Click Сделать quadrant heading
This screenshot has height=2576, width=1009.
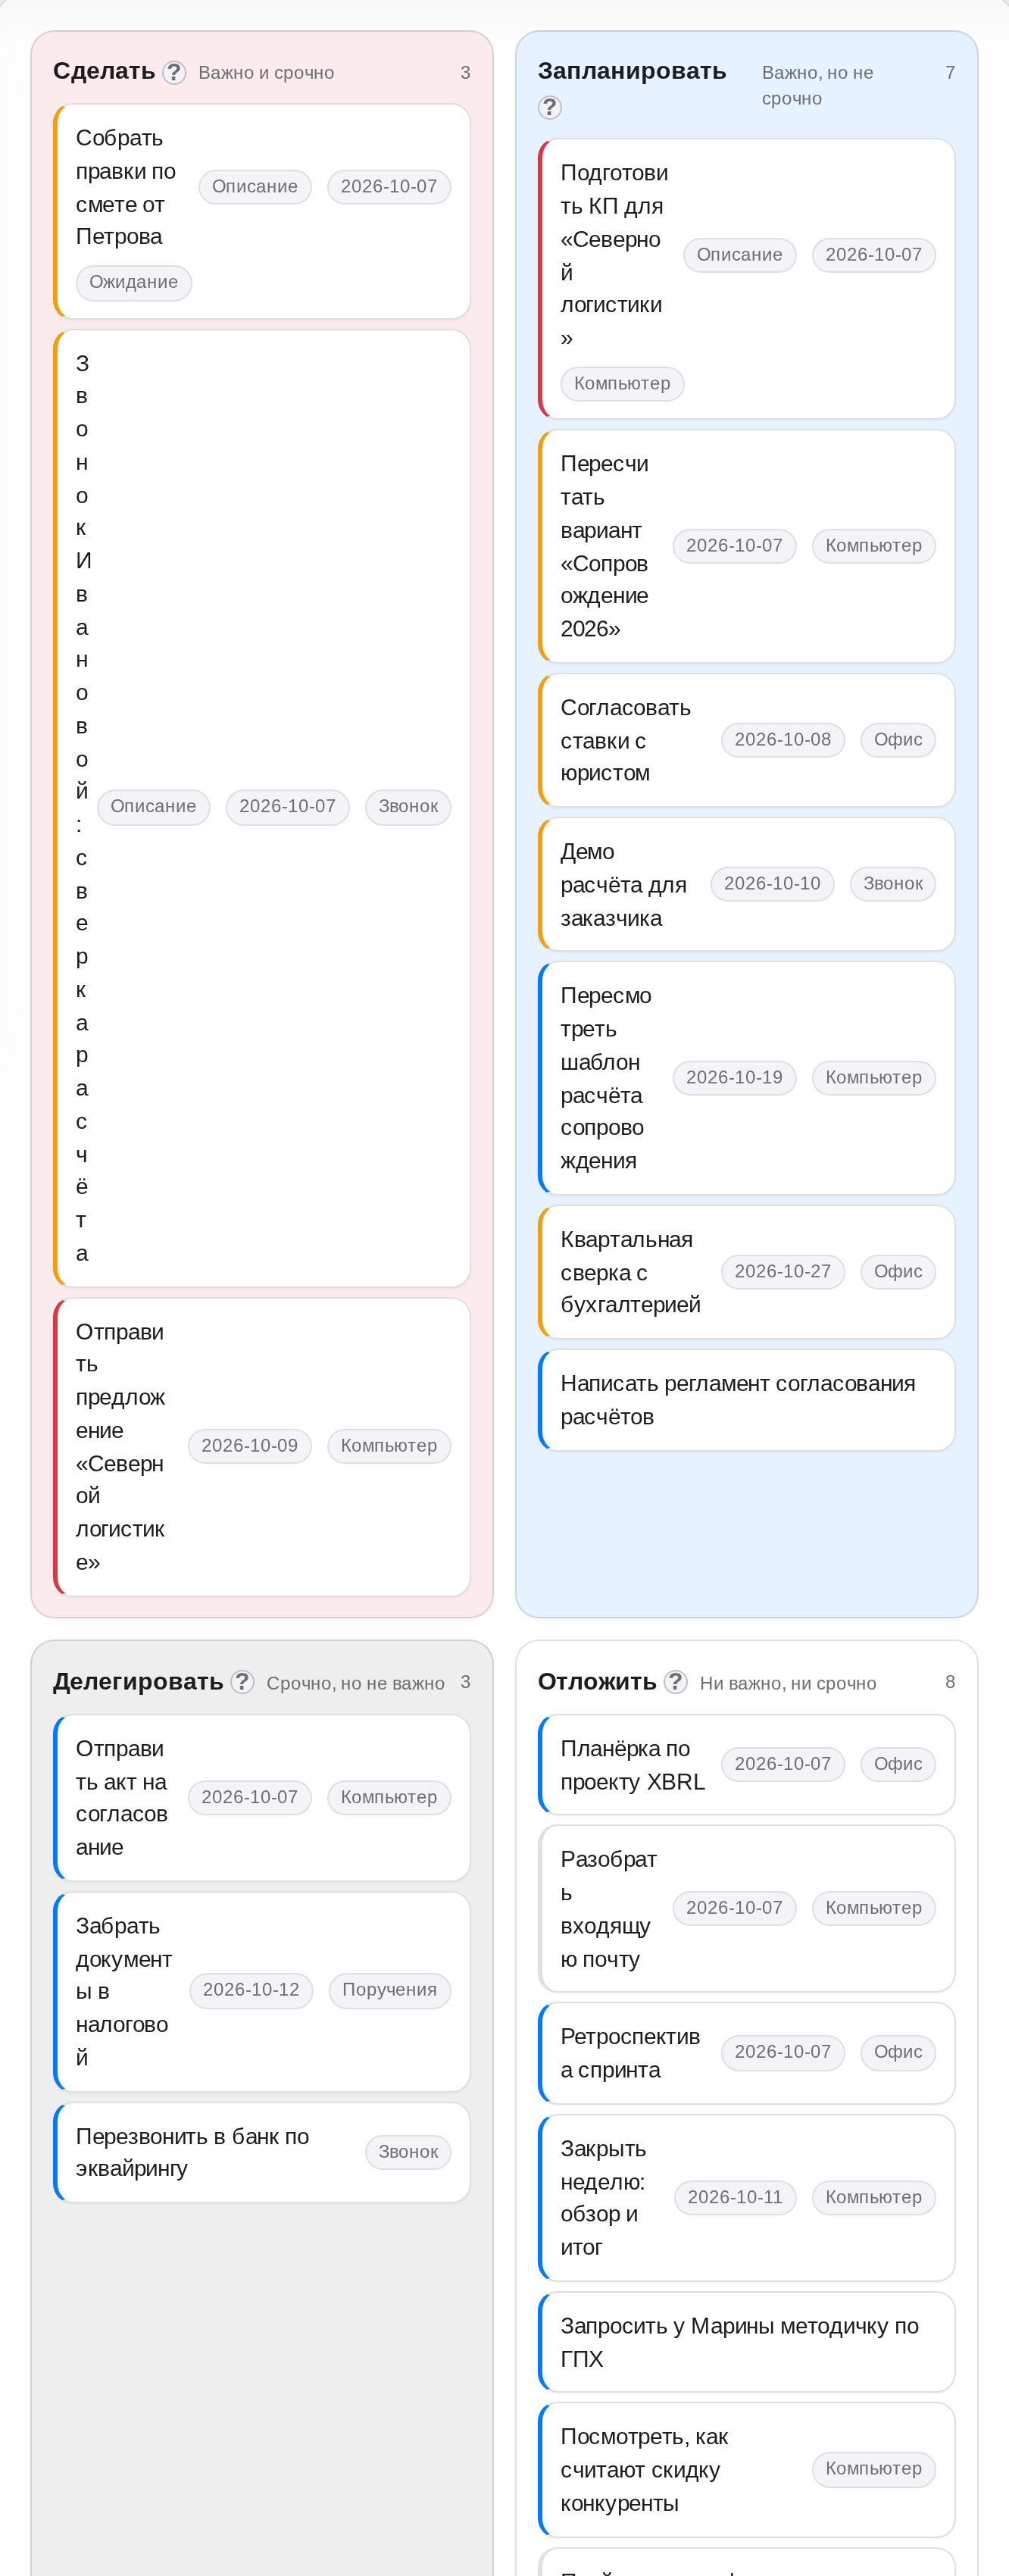coord(104,72)
